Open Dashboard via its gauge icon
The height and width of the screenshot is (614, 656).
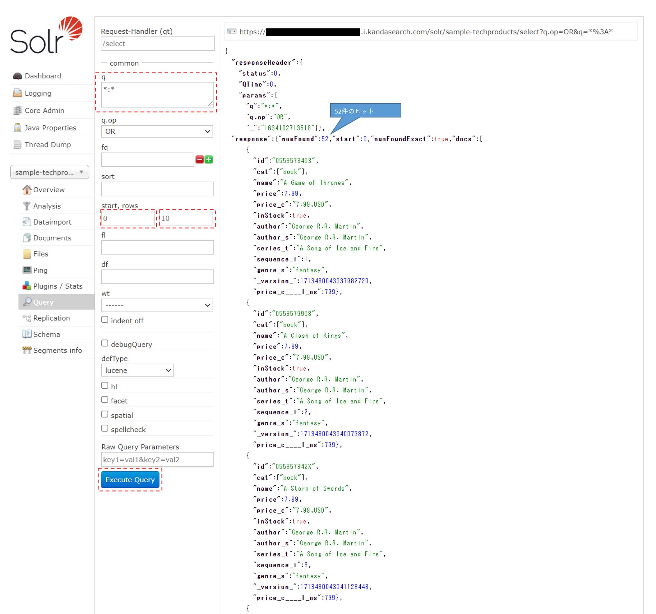(x=18, y=76)
